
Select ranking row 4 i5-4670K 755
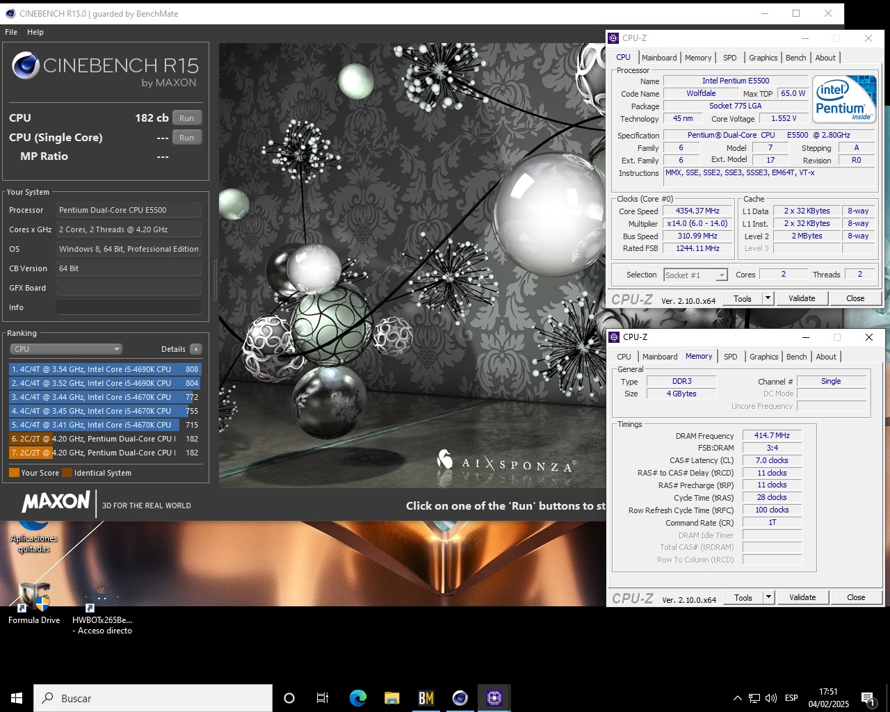[x=105, y=411]
